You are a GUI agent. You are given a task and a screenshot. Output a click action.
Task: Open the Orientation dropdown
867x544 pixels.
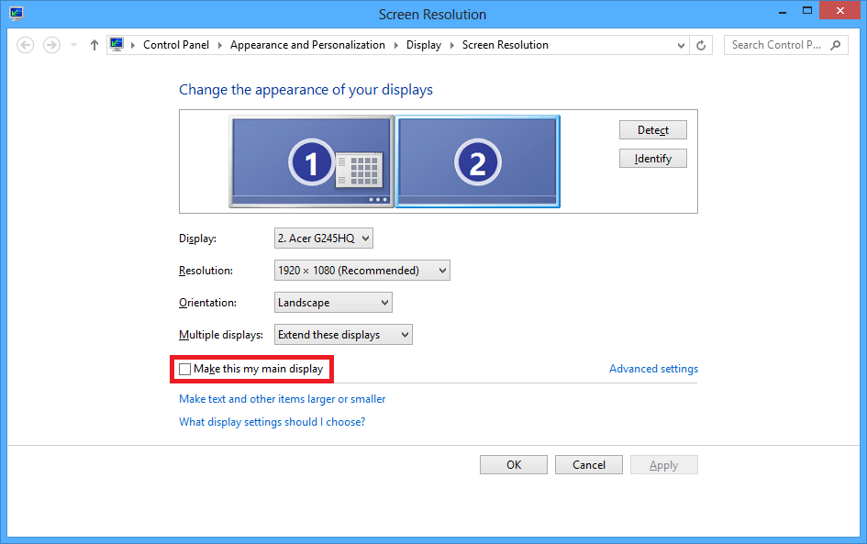pos(333,303)
